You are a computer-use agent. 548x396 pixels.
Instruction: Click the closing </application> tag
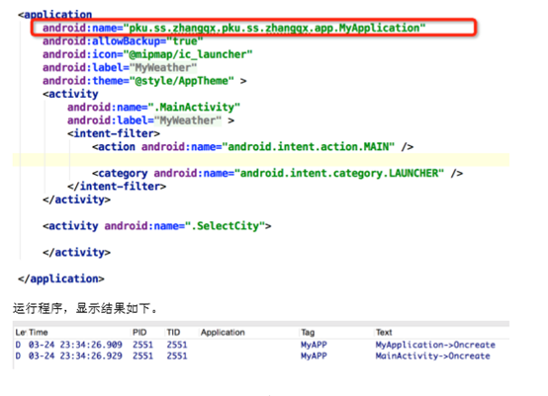click(61, 278)
